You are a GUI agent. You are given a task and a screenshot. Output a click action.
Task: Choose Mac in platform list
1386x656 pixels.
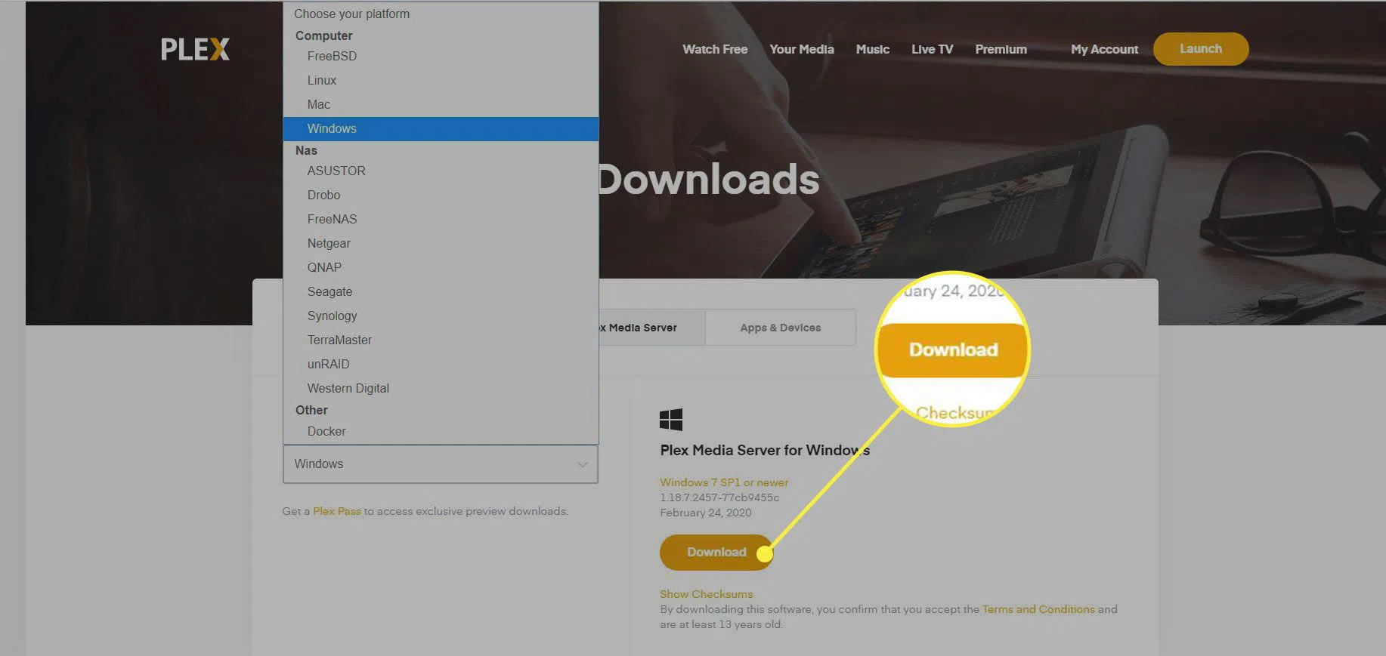pyautogui.click(x=441, y=104)
